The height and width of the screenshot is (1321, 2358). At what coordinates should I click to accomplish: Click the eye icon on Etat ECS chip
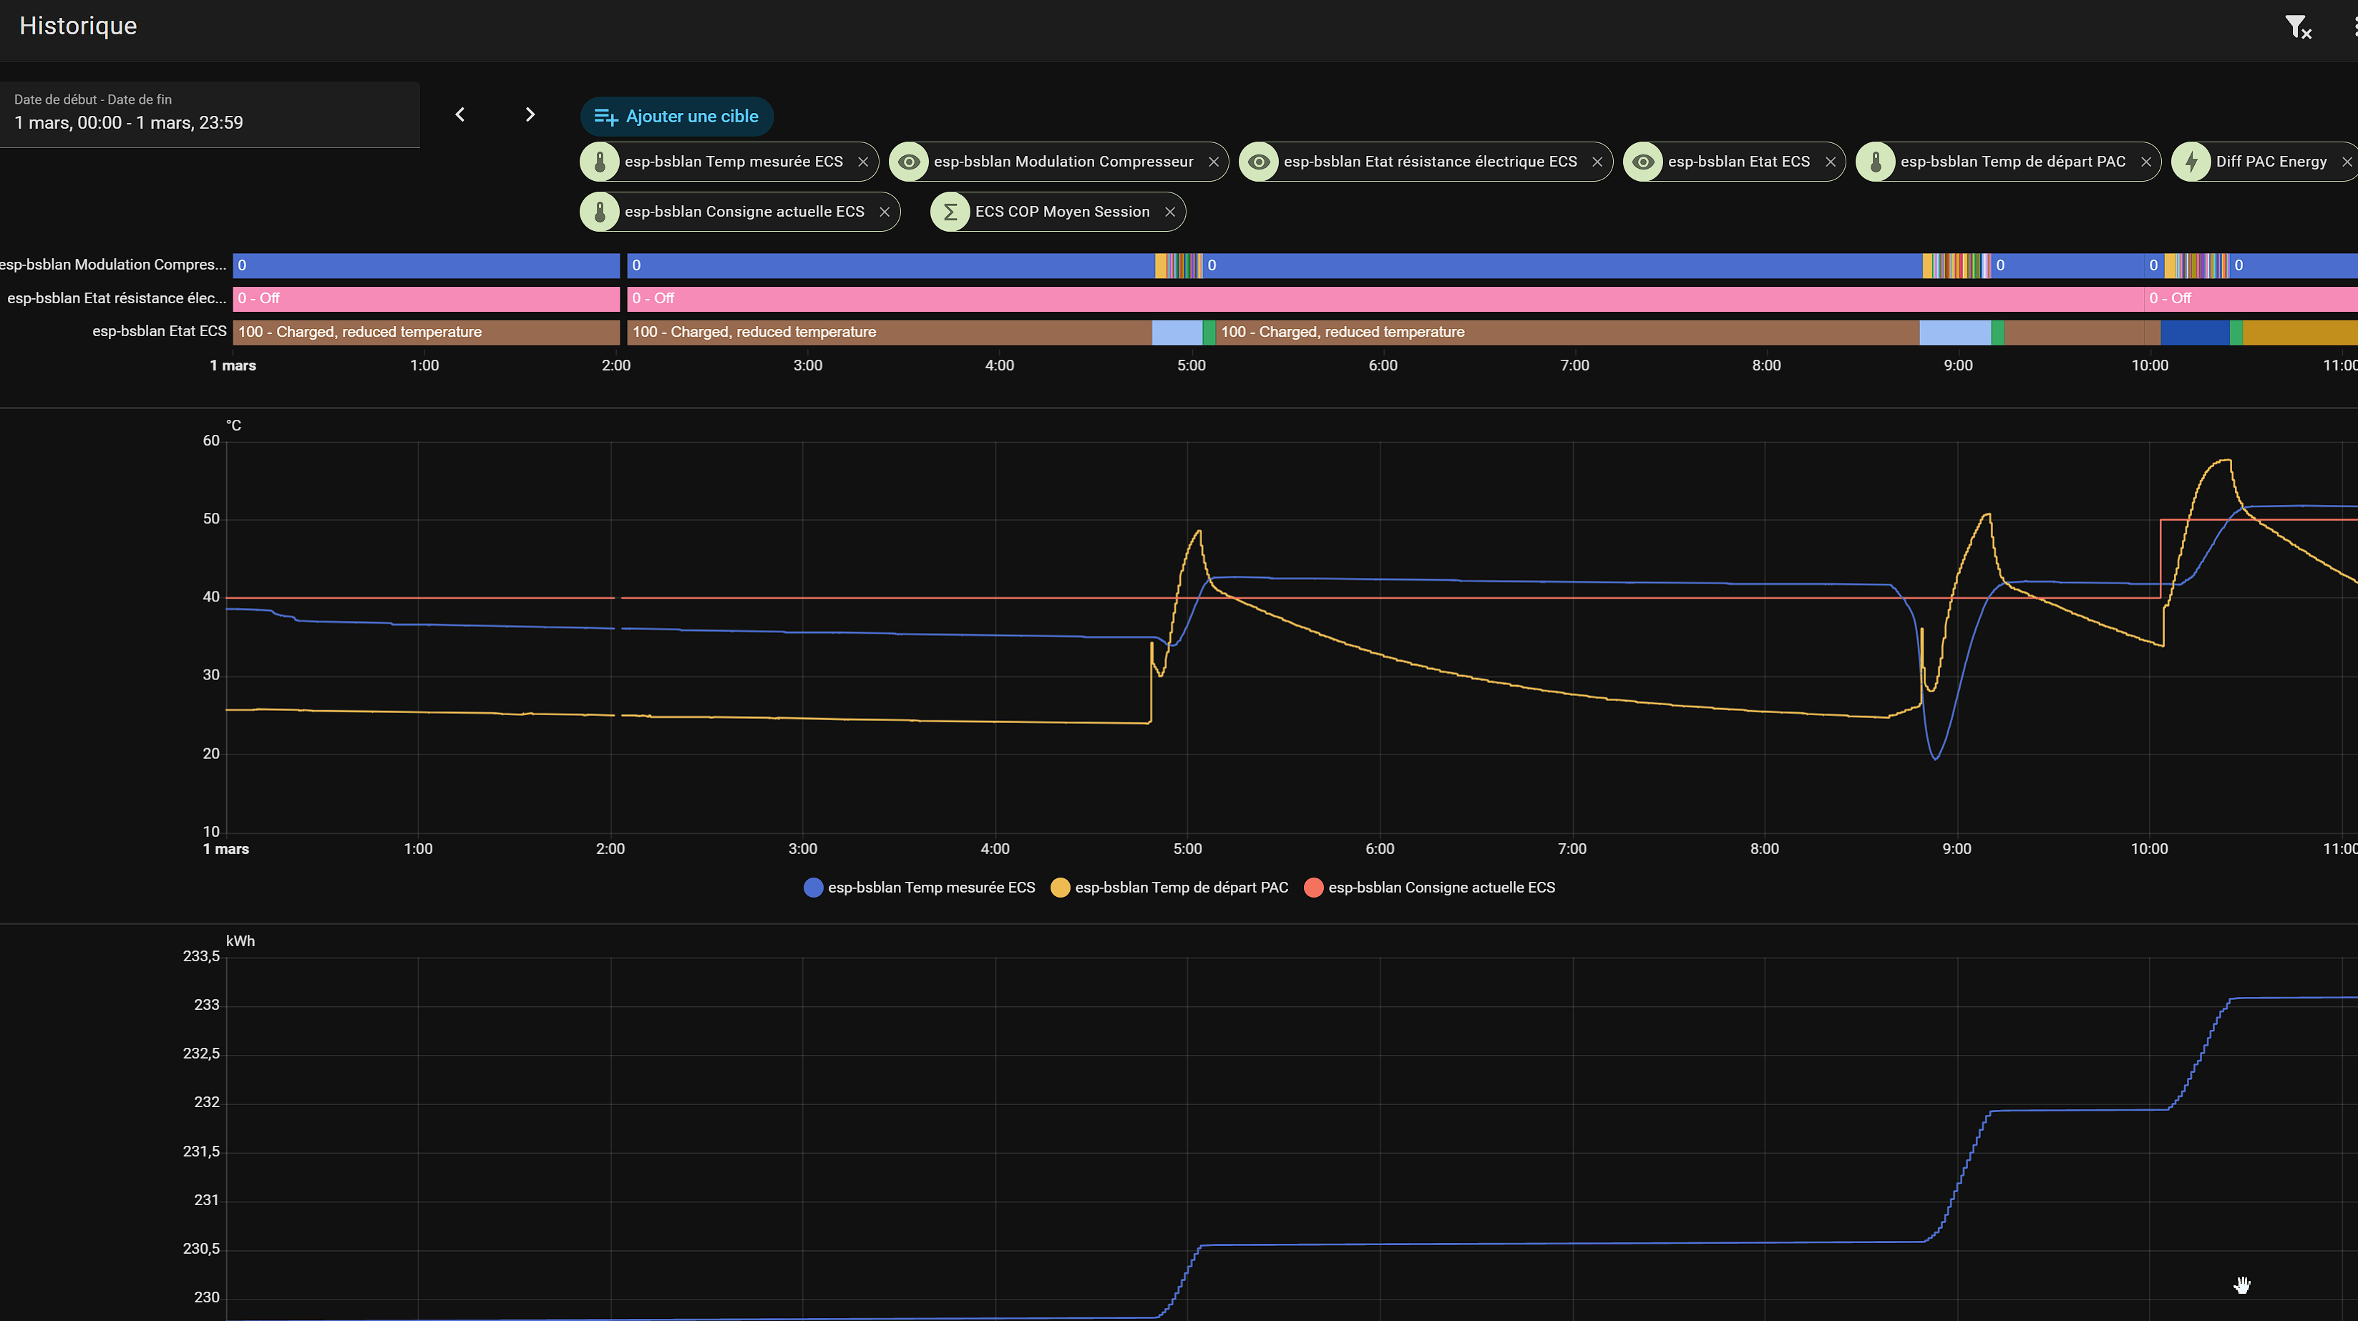(x=1643, y=162)
